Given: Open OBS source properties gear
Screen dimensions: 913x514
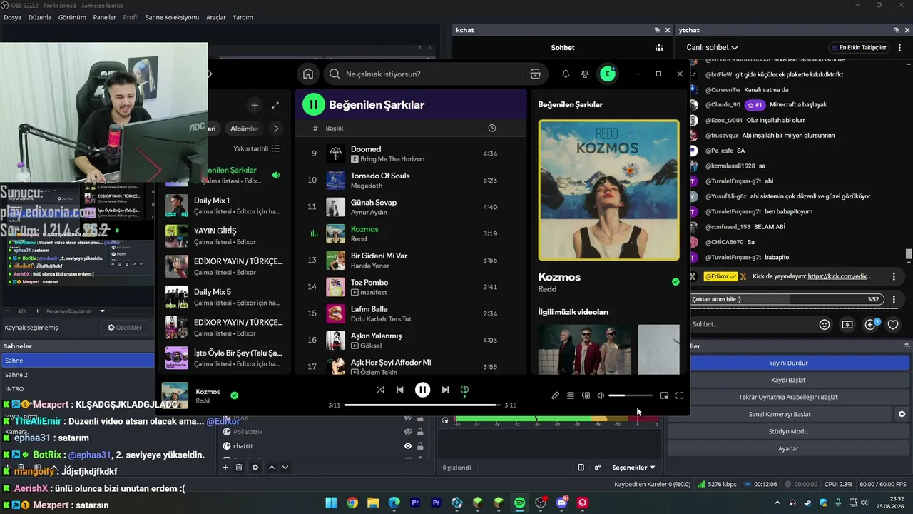Looking at the screenshot, I should coord(255,468).
